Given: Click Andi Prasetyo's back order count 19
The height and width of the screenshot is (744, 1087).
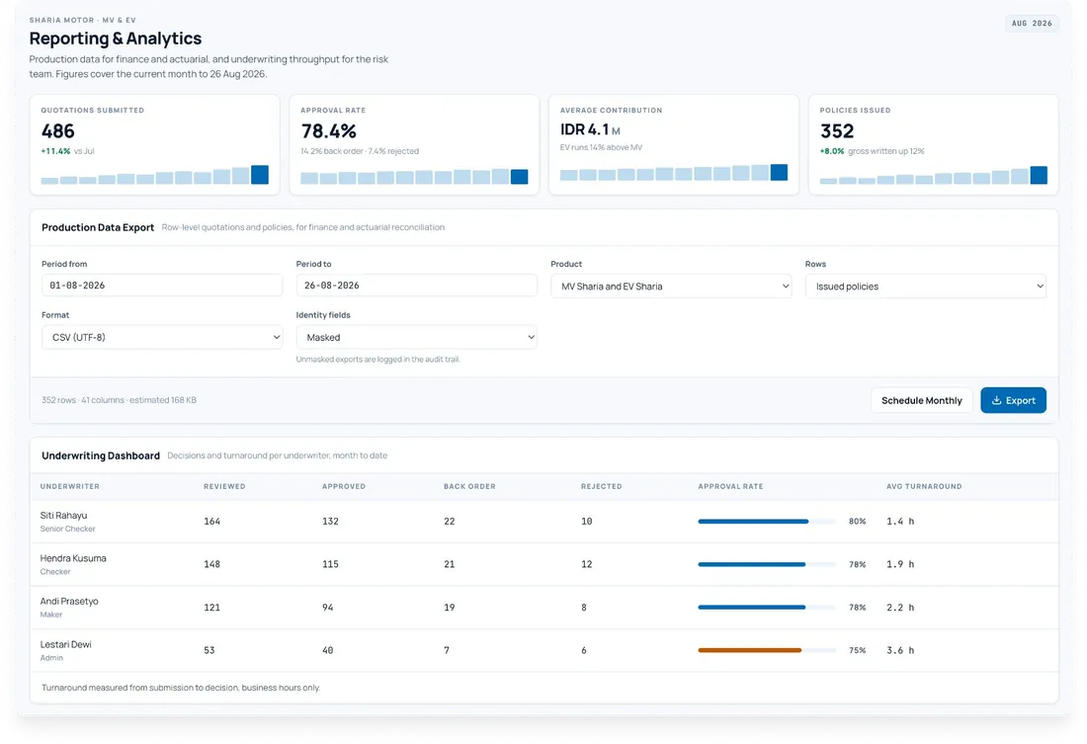Looking at the screenshot, I should tap(450, 608).
